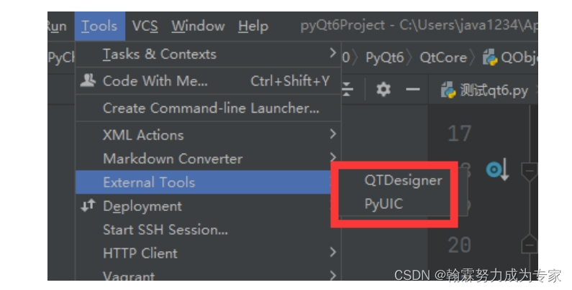This screenshot has height=290, width=572.
Task: Open the Window menu
Action: [x=198, y=26]
